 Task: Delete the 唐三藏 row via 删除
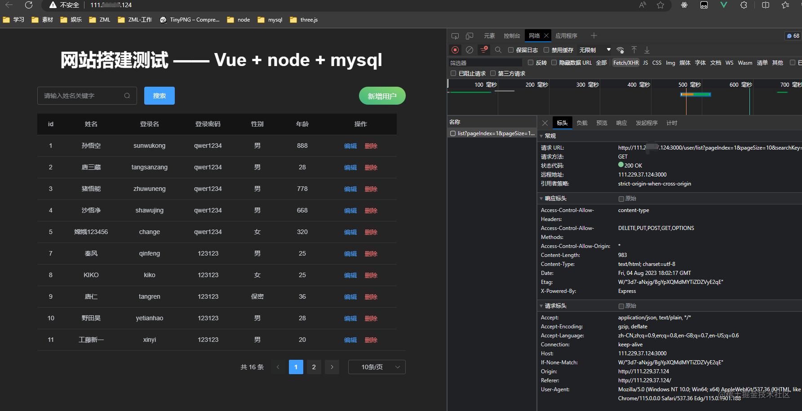371,168
